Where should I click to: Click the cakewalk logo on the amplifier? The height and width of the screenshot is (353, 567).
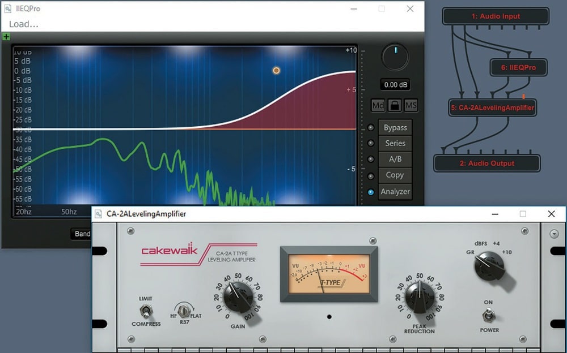click(x=169, y=249)
